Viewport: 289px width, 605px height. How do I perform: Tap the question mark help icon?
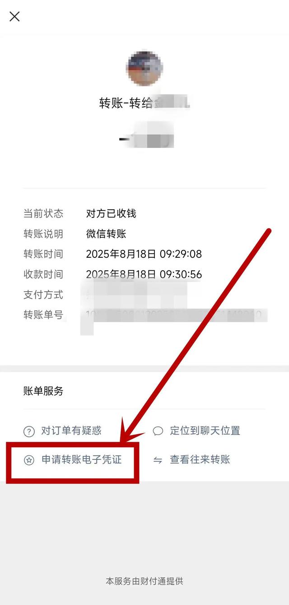tap(29, 431)
